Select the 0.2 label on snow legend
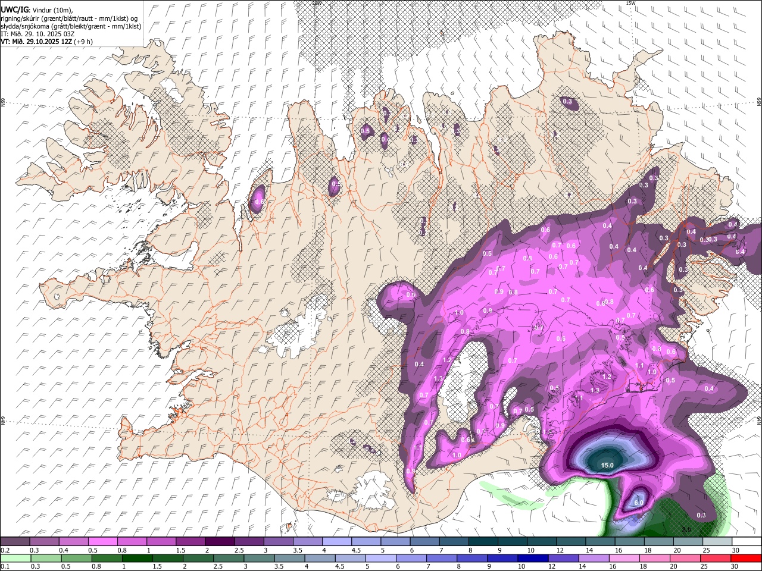This screenshot has width=762, height=571. click(x=5, y=550)
